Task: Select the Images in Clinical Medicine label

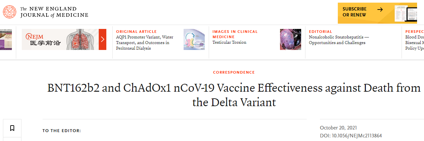Action: coord(235,34)
